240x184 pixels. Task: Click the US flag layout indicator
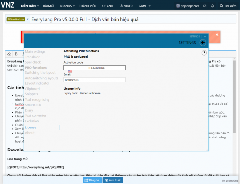click(70, 71)
